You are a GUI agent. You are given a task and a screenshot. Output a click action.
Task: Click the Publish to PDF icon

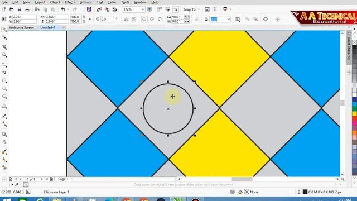point(115,9)
